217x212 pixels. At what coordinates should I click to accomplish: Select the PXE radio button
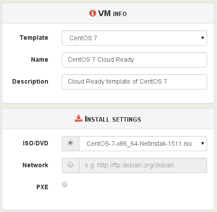tap(65, 184)
